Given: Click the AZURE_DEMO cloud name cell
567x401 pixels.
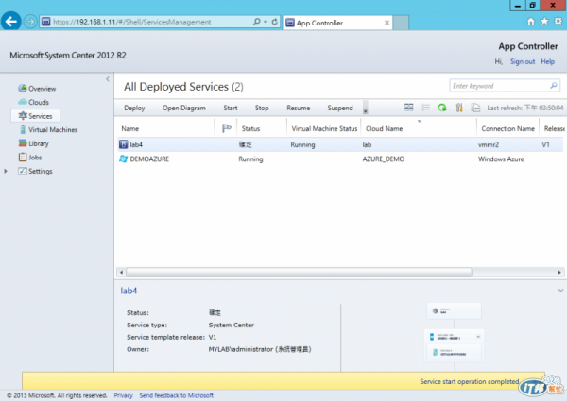Looking at the screenshot, I should 384,159.
